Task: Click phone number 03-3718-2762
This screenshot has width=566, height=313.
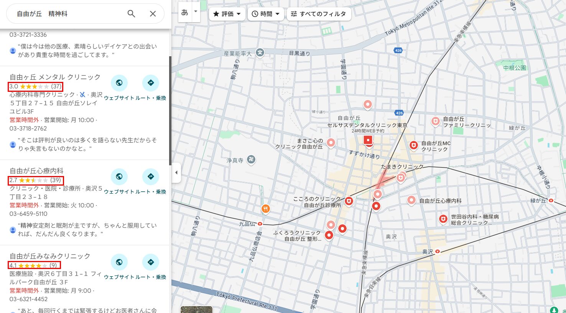Action: click(28, 129)
